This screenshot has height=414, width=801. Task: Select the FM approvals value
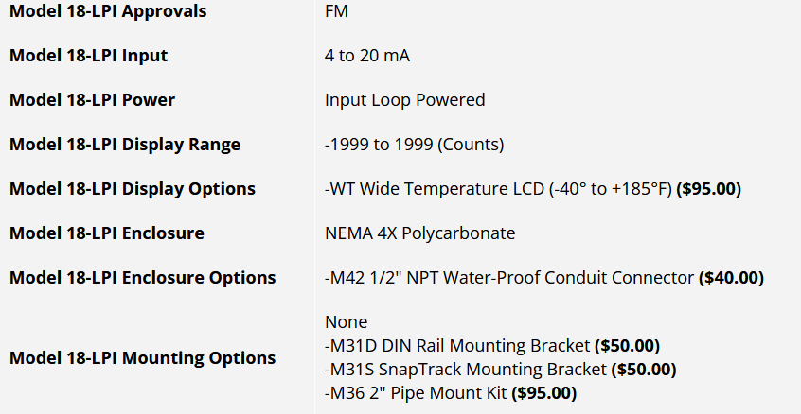(335, 11)
